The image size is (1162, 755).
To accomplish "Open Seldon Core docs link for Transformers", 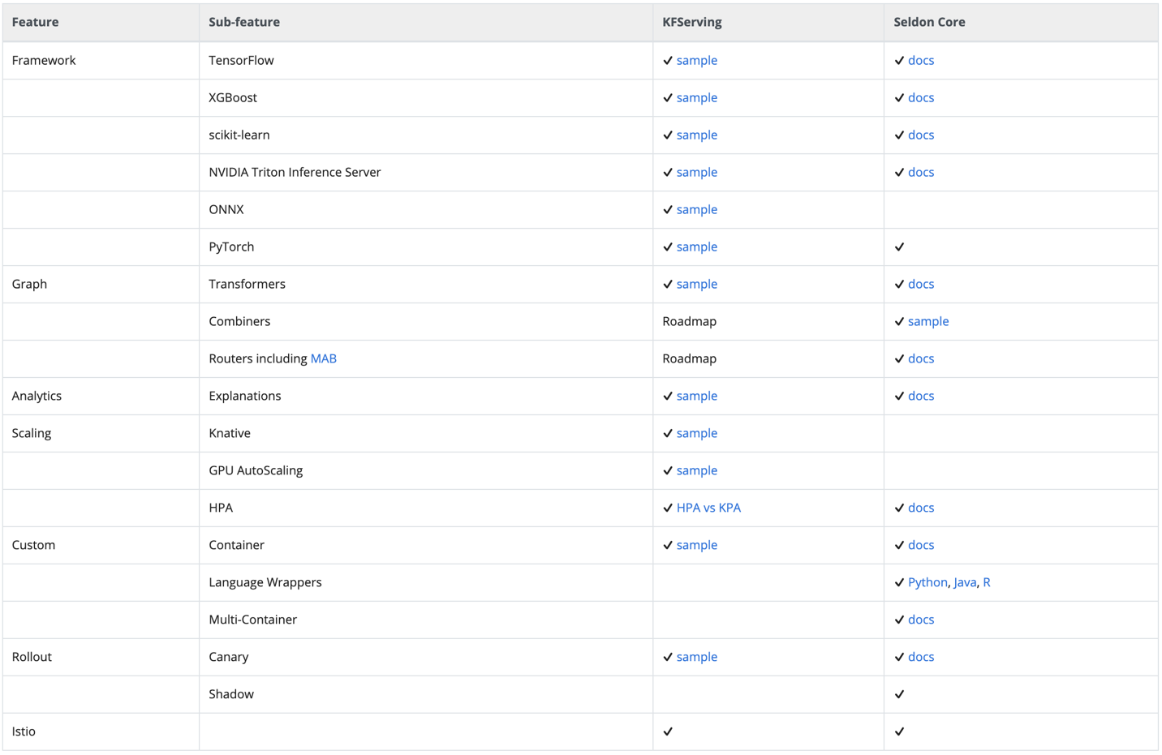I will [920, 284].
